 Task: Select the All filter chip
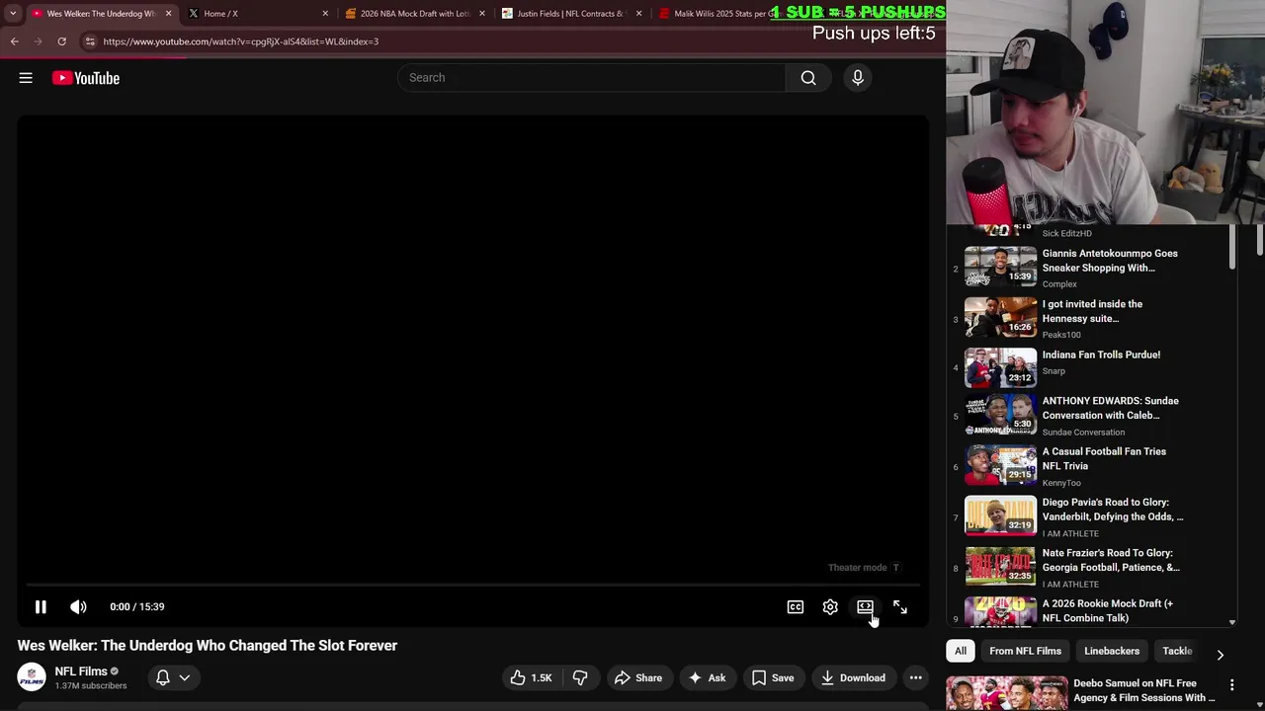(x=961, y=652)
